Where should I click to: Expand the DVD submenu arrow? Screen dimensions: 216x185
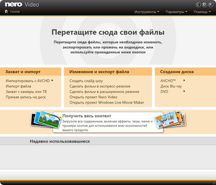pos(184,91)
